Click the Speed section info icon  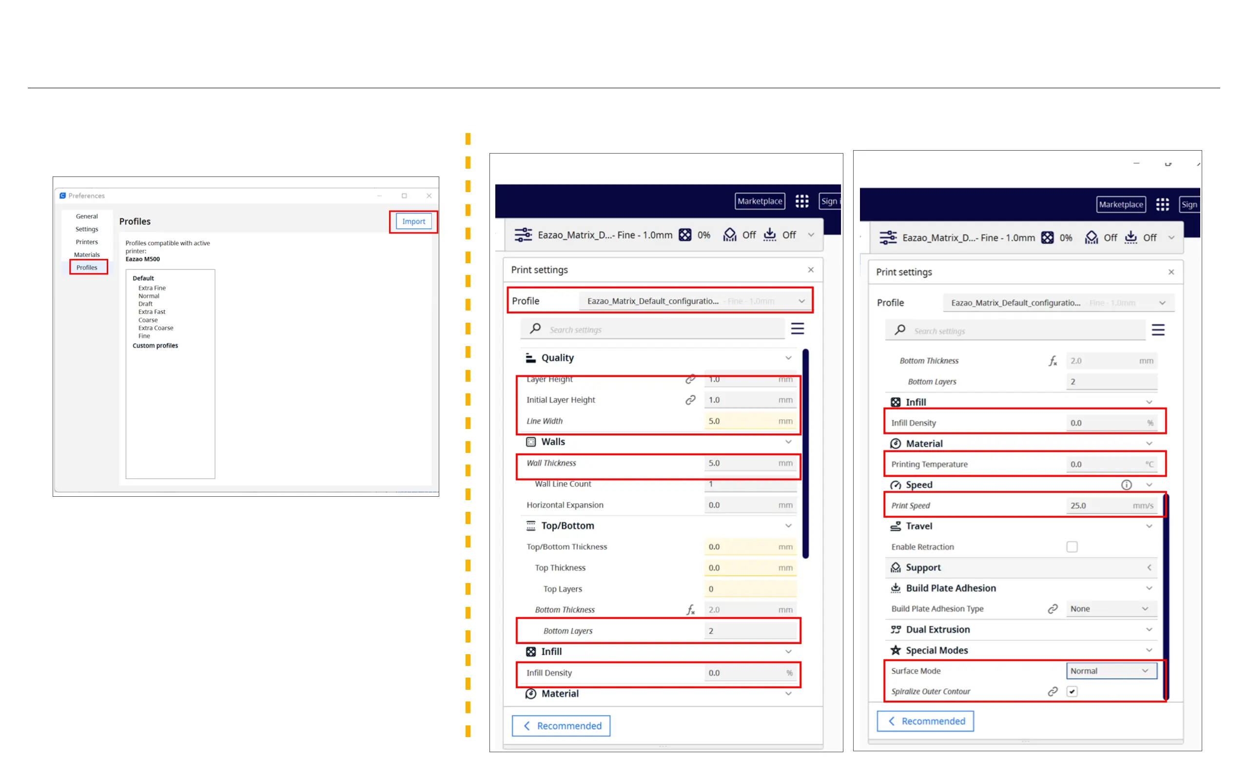pos(1126,485)
